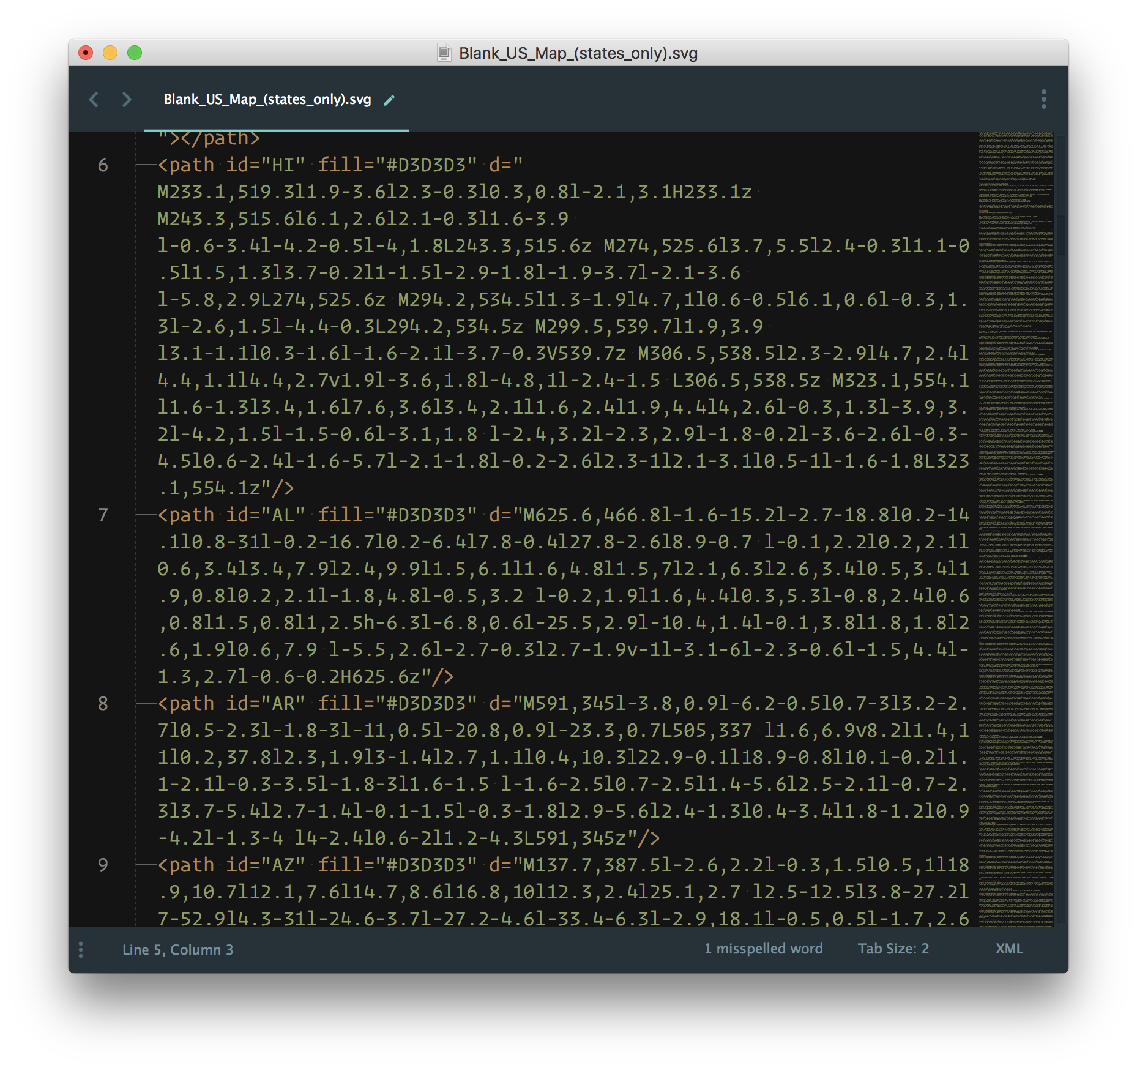The height and width of the screenshot is (1071, 1137).
Task: Click the closing </path> tag at top
Action: click(x=220, y=139)
